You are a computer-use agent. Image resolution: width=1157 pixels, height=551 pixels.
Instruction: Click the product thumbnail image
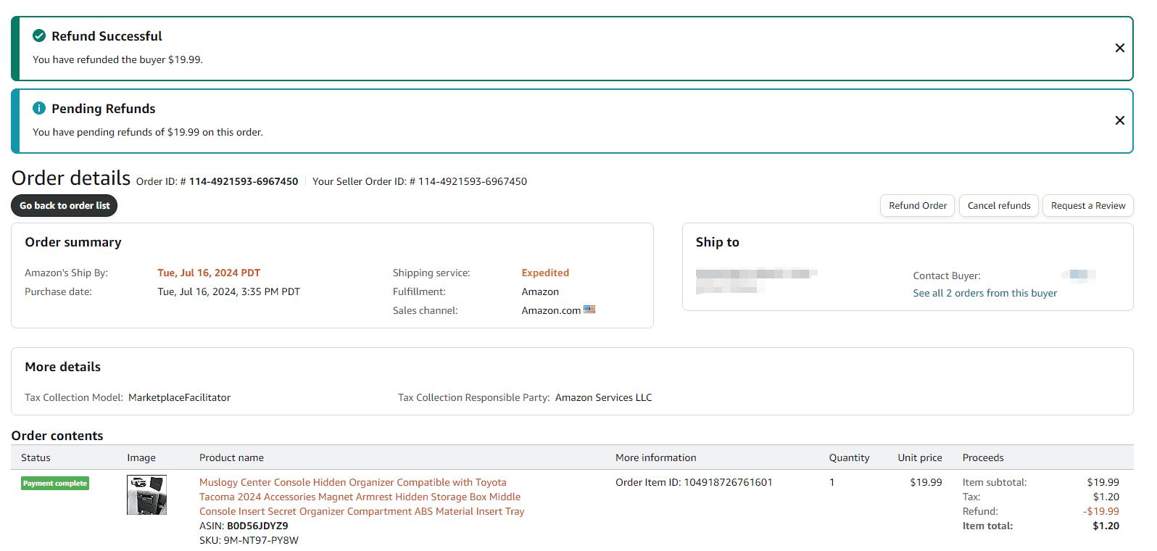[x=146, y=495]
